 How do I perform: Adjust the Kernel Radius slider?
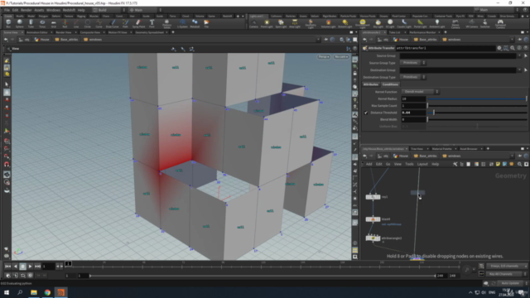[x=477, y=99]
